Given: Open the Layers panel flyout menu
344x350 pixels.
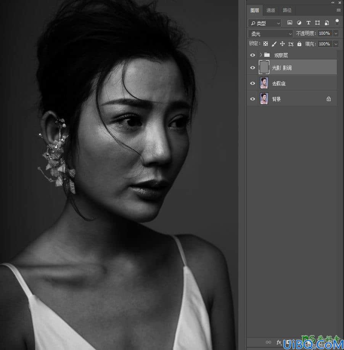Looking at the screenshot, I should coord(338,10).
